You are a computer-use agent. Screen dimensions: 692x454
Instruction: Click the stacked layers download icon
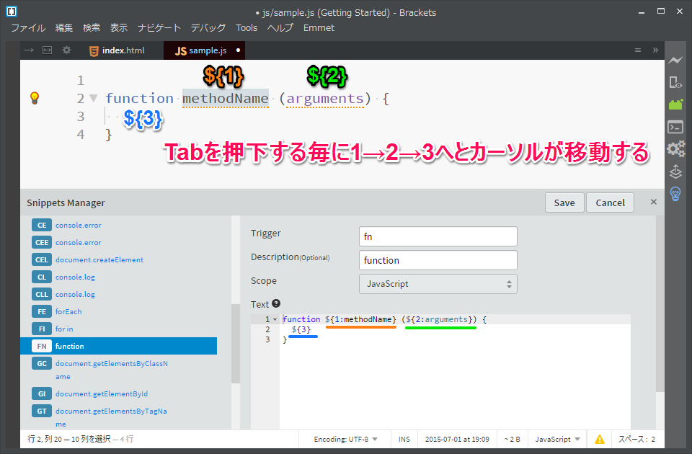click(675, 172)
